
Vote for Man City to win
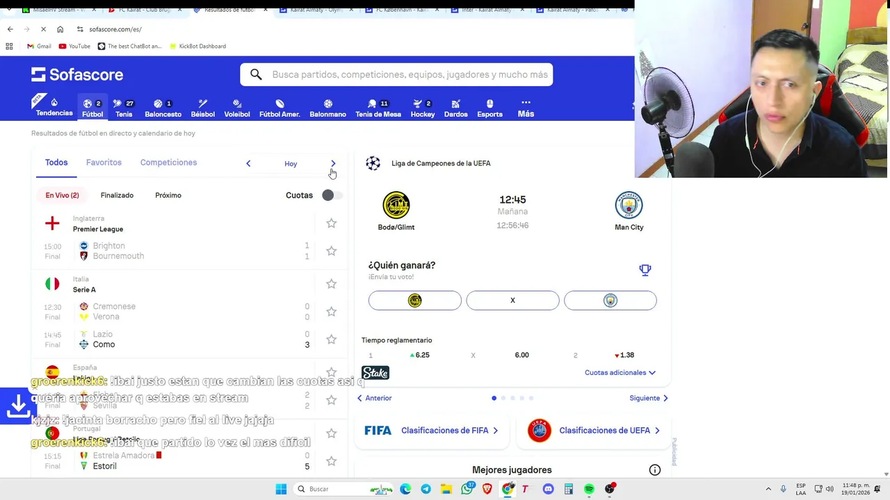pyautogui.click(x=610, y=301)
